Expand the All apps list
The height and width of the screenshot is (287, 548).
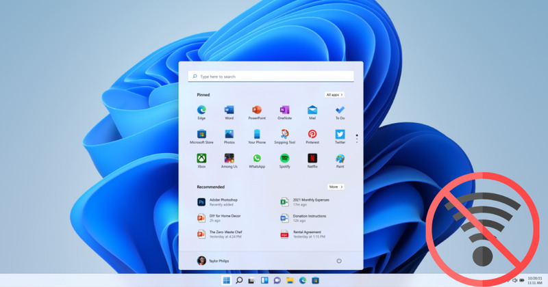(x=334, y=94)
